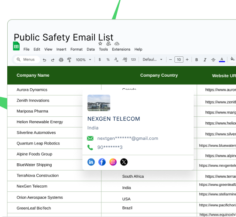The image size is (236, 217).
Task: Open the zoom 100% dropdown
Action: coord(83,60)
